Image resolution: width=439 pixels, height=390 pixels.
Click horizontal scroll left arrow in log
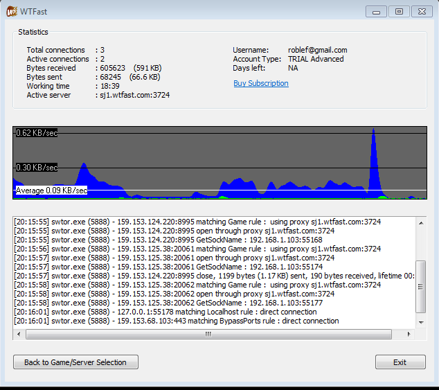tap(19, 334)
